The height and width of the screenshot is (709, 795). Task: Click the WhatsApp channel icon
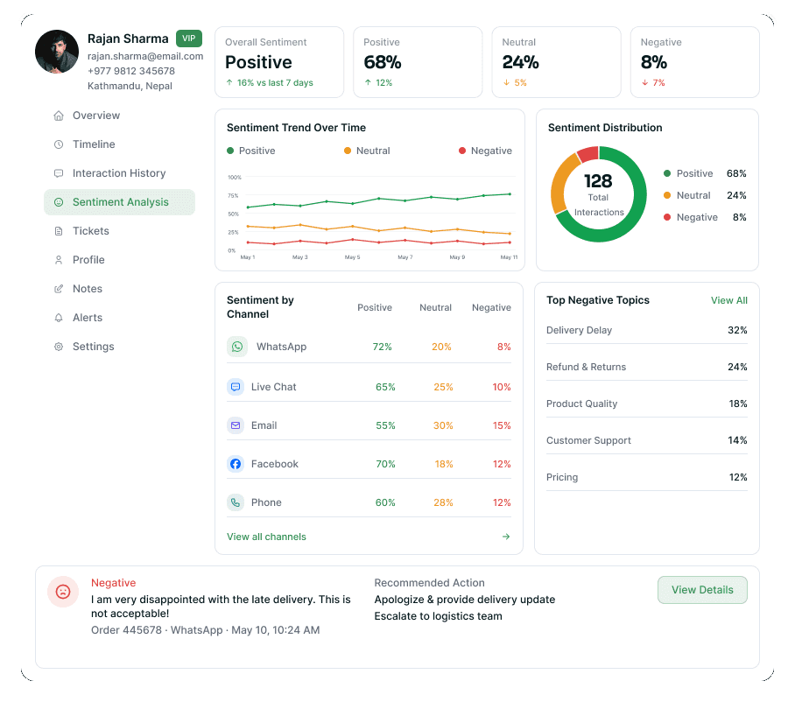click(236, 347)
